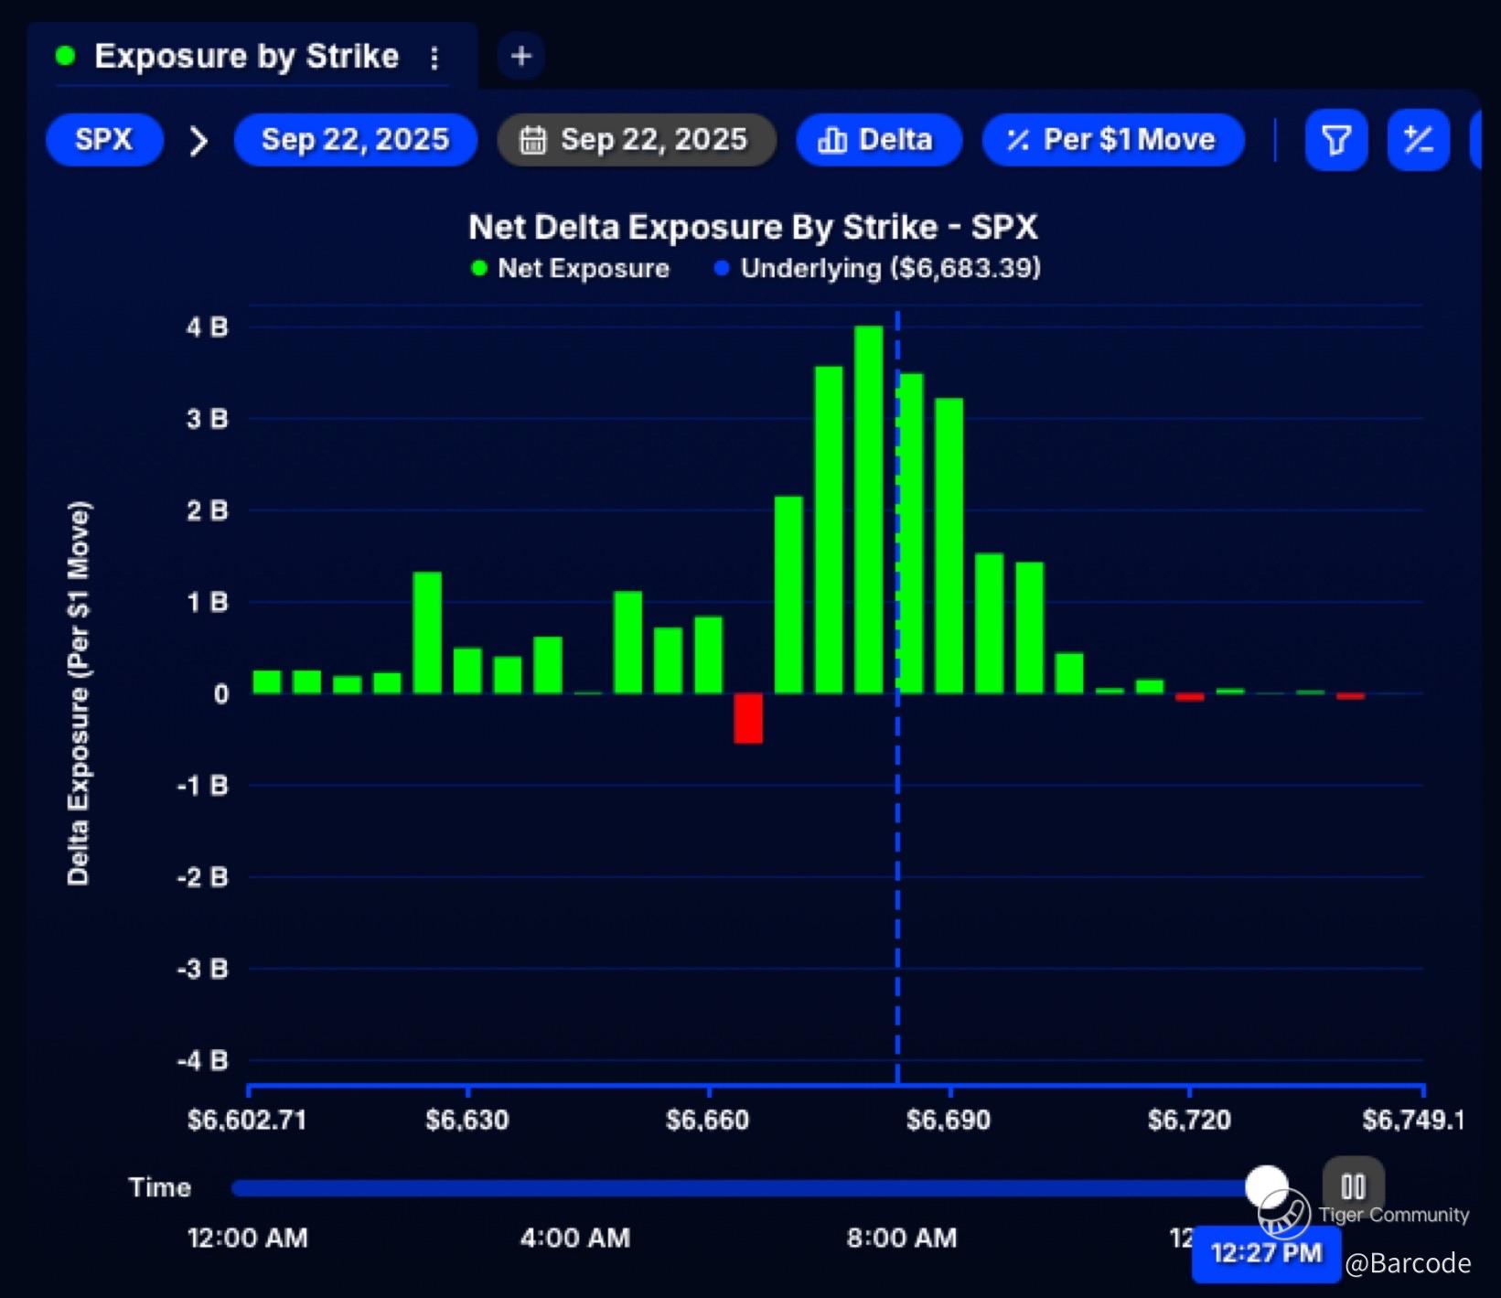1501x1298 pixels.
Task: Toggle Underlying ($6,683.39) series in the legend
Action: tap(877, 269)
